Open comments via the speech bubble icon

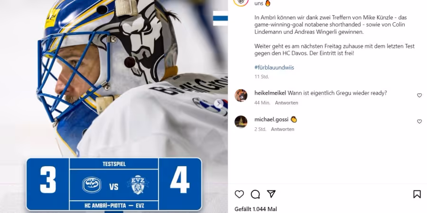(255, 194)
